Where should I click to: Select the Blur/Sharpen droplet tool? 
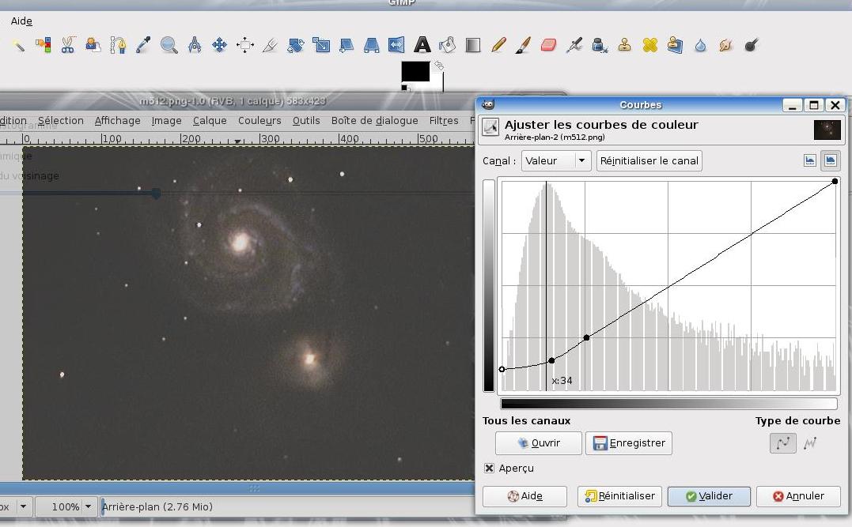click(x=700, y=45)
